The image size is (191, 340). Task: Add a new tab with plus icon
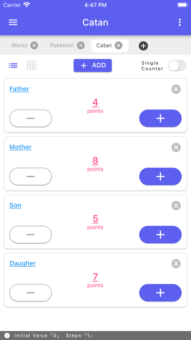tap(143, 46)
